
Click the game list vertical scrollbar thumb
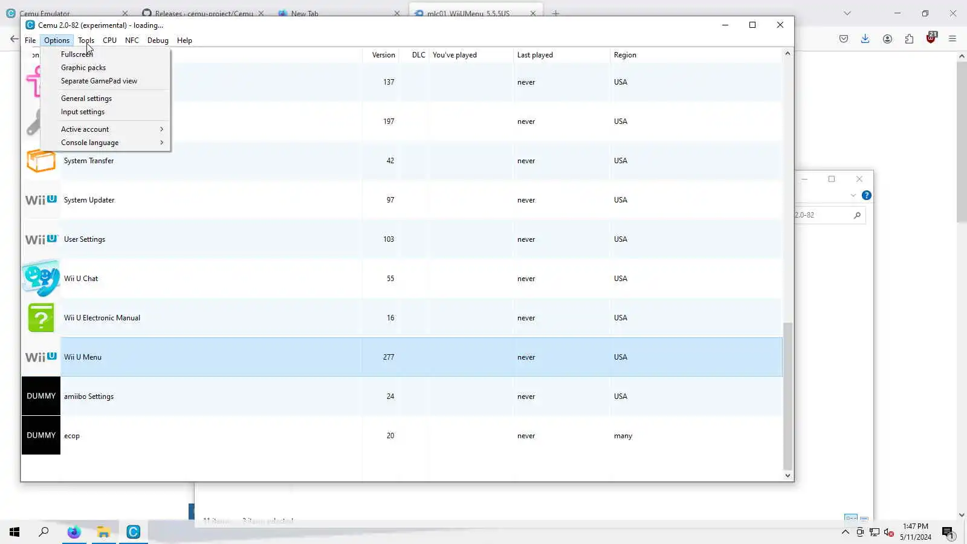click(x=788, y=396)
